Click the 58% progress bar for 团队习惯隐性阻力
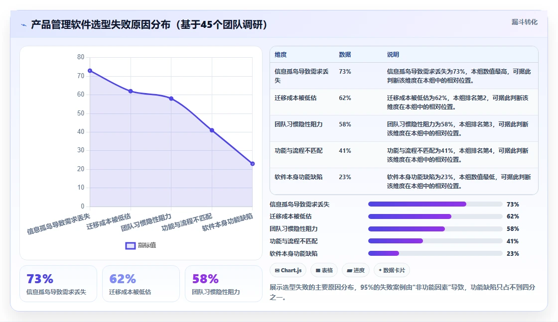Viewport: 558px width, 322px height. click(435, 229)
